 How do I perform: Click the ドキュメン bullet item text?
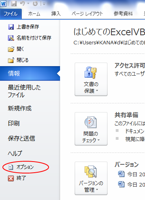(135, 131)
